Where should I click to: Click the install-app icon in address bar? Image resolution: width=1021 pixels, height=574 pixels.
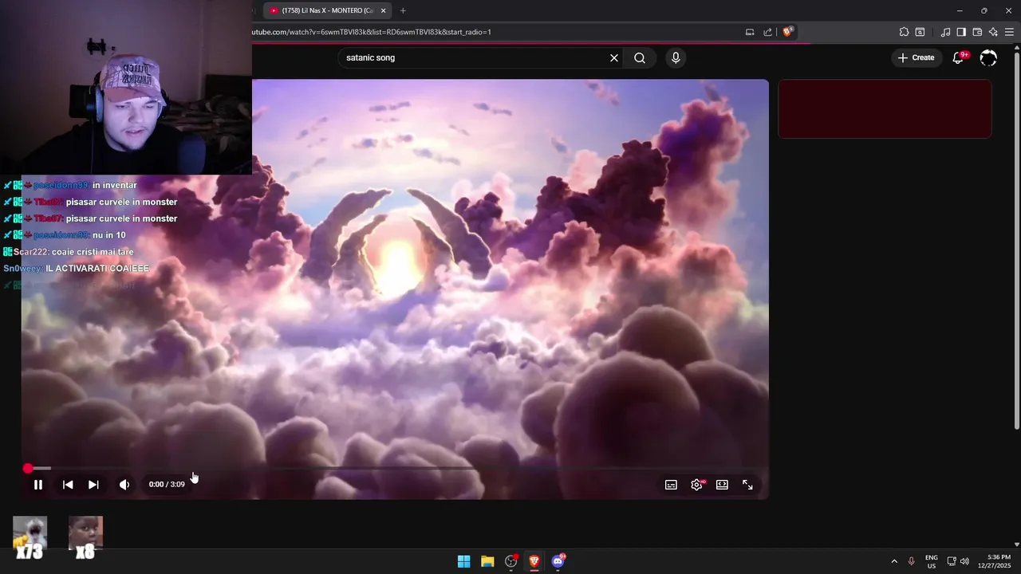point(750,32)
